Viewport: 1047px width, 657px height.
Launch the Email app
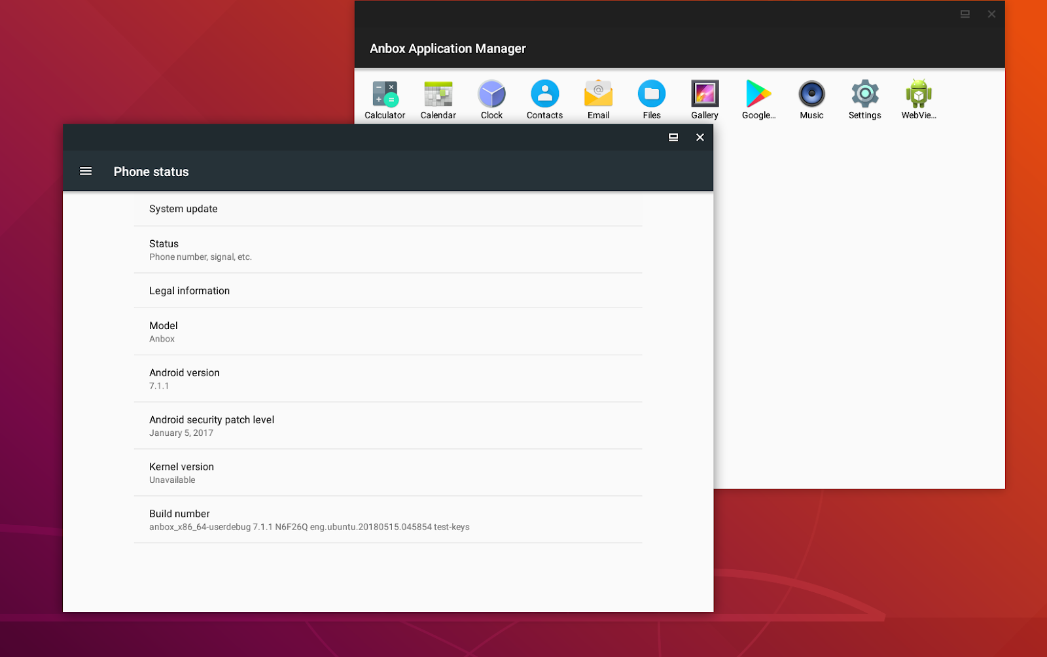[597, 98]
